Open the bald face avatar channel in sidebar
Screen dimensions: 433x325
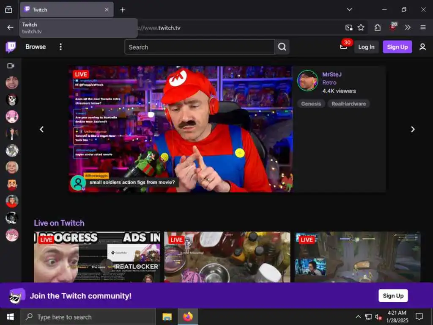click(x=12, y=168)
